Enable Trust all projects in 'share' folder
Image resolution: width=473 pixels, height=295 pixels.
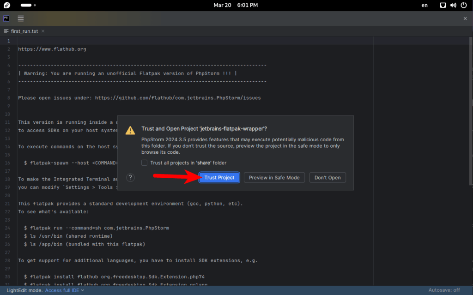point(144,163)
